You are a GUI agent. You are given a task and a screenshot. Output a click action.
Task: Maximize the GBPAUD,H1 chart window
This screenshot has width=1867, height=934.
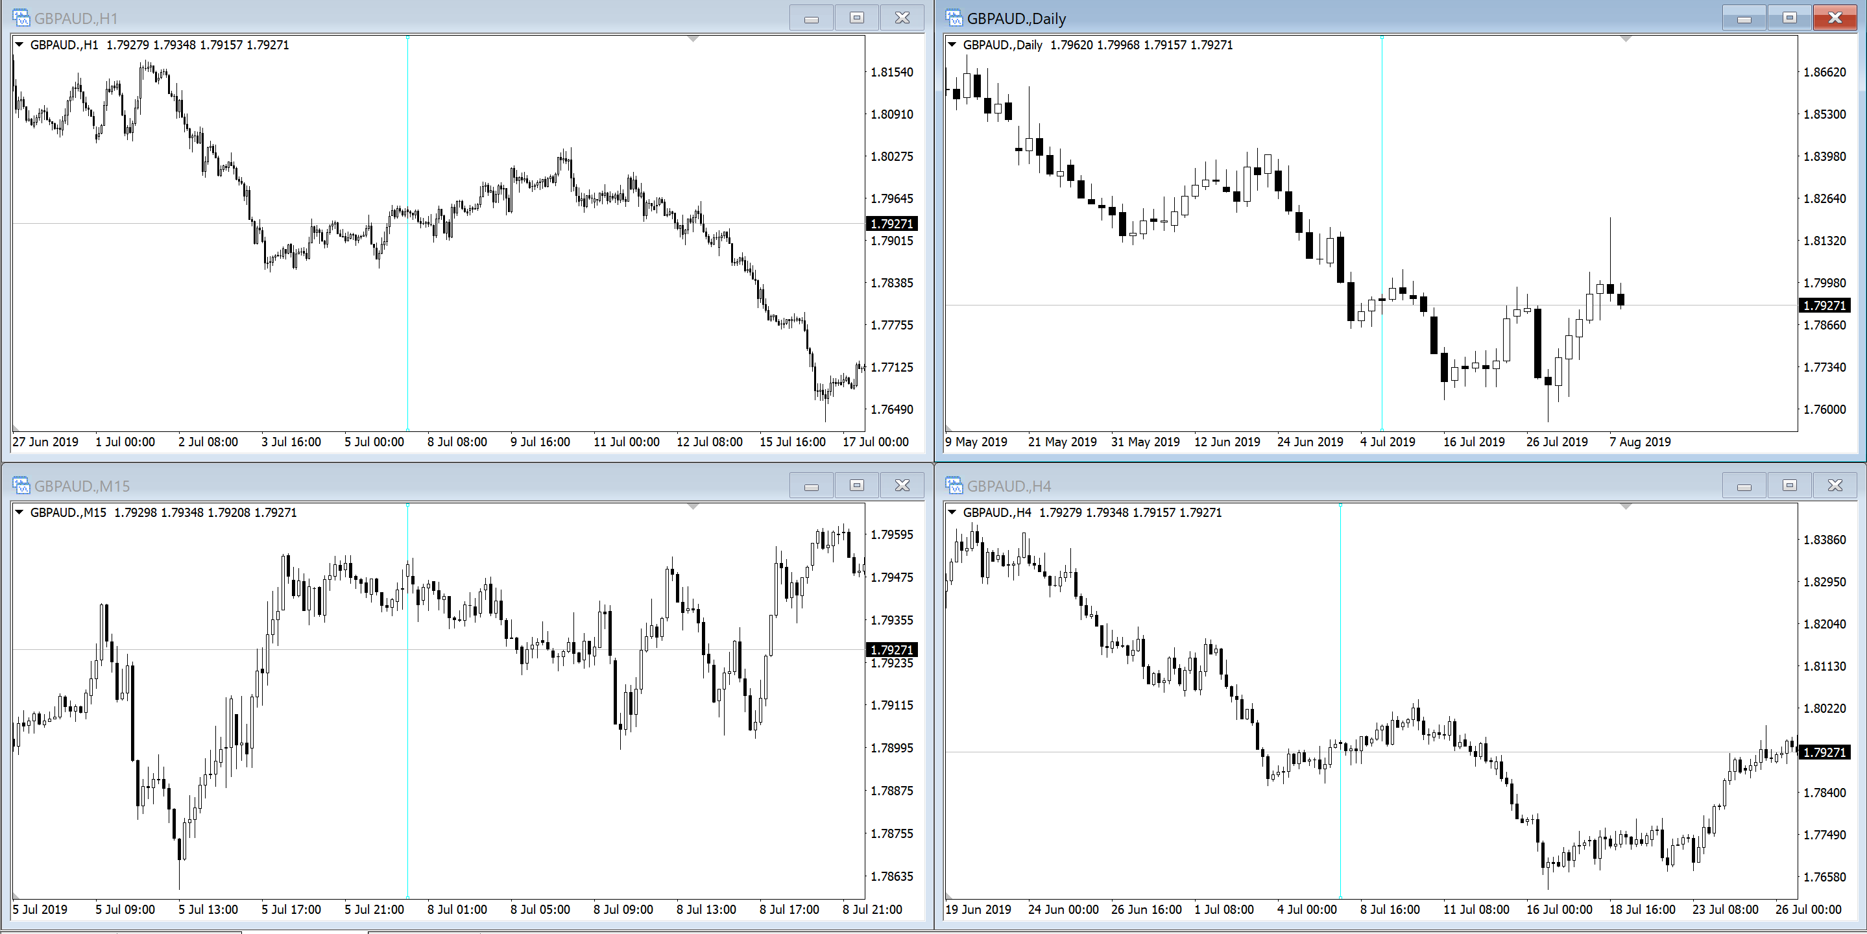click(x=857, y=18)
